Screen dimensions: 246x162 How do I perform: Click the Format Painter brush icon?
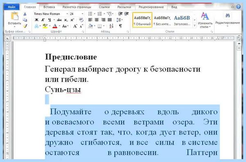[x=25, y=26]
